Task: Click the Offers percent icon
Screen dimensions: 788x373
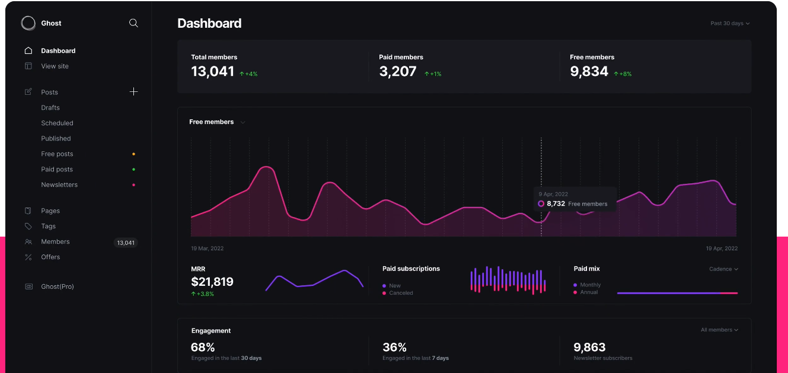Action: [28, 257]
